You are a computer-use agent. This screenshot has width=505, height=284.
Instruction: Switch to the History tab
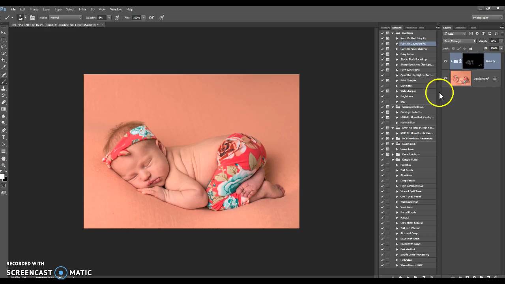(x=385, y=28)
